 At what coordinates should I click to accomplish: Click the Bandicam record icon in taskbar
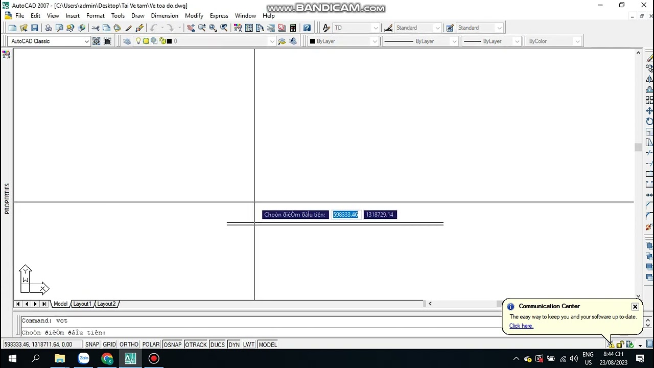tap(154, 359)
